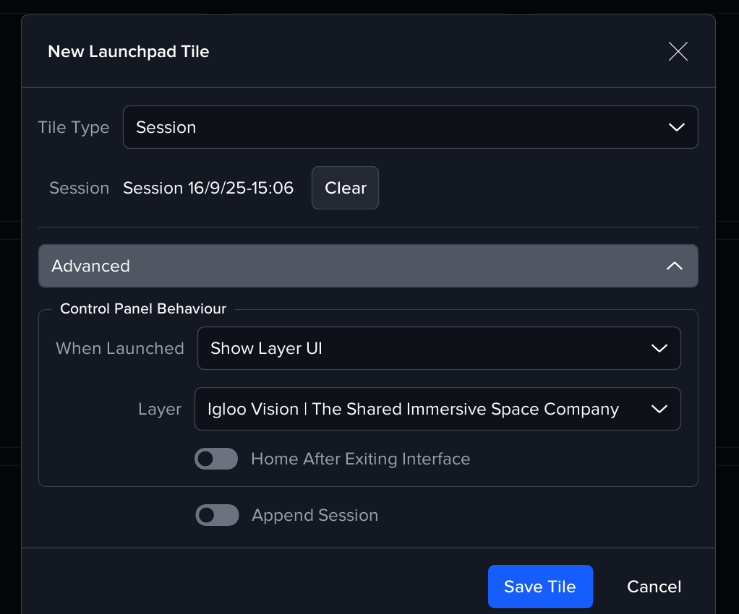Close the New Launchpad Tile dialog

pyautogui.click(x=678, y=51)
